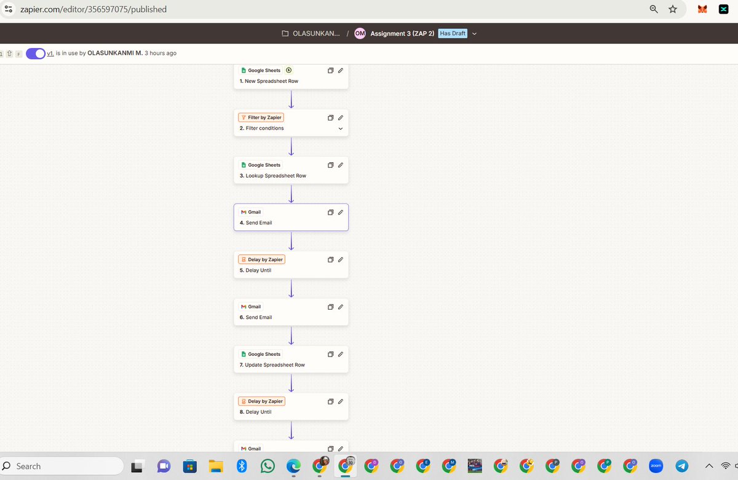Click Gmail badge on step 6

[251, 307]
